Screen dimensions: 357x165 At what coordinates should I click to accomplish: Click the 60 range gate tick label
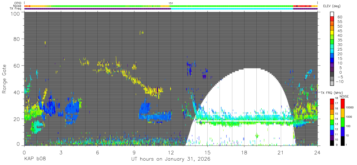coord(17,65)
